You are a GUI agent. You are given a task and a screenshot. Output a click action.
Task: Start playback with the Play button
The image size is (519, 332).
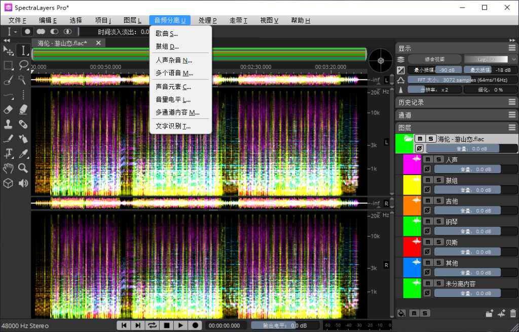[181, 325]
